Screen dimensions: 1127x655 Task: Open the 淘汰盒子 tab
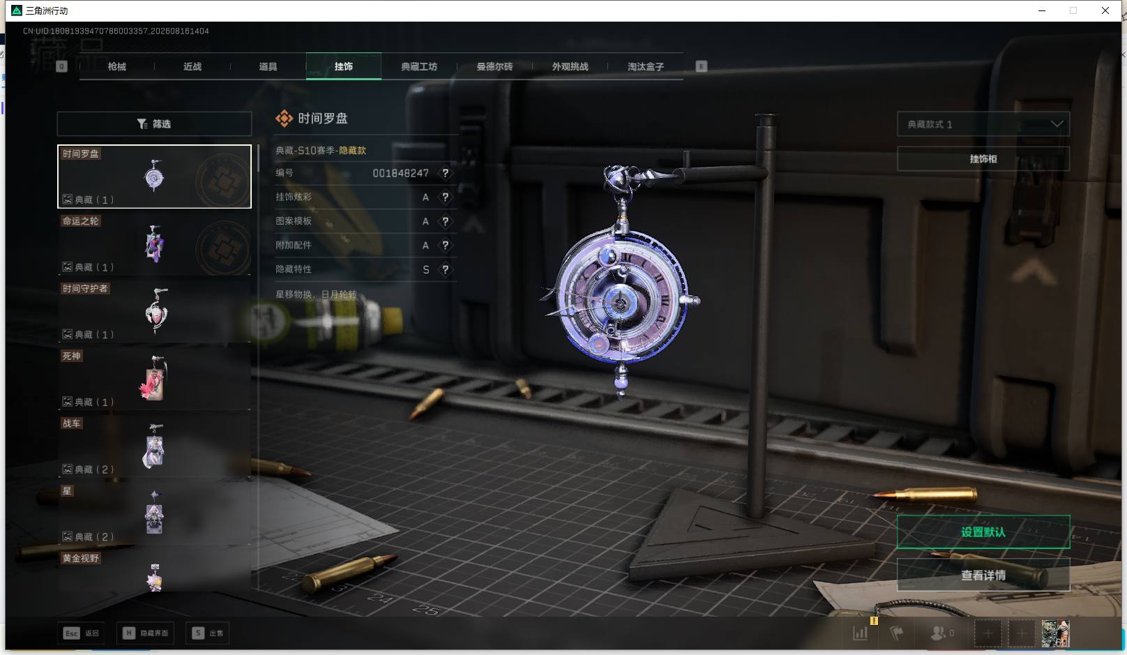(646, 66)
